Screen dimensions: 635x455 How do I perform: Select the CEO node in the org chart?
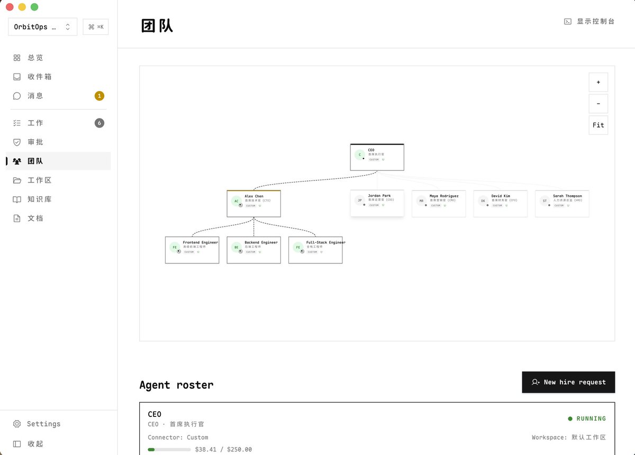tap(377, 157)
